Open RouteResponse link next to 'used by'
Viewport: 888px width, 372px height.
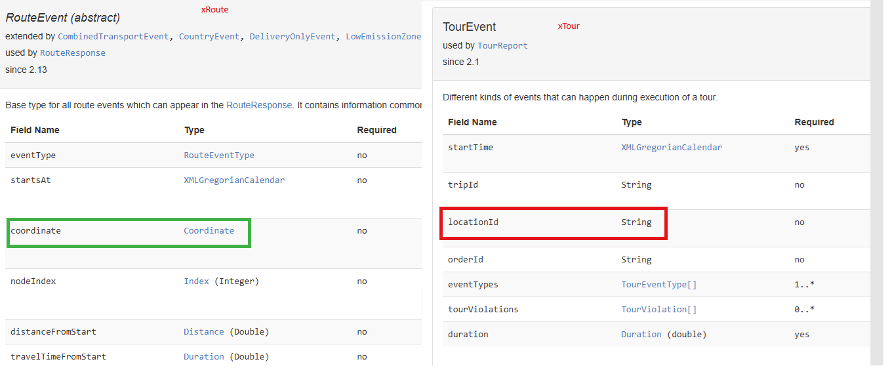73,53
